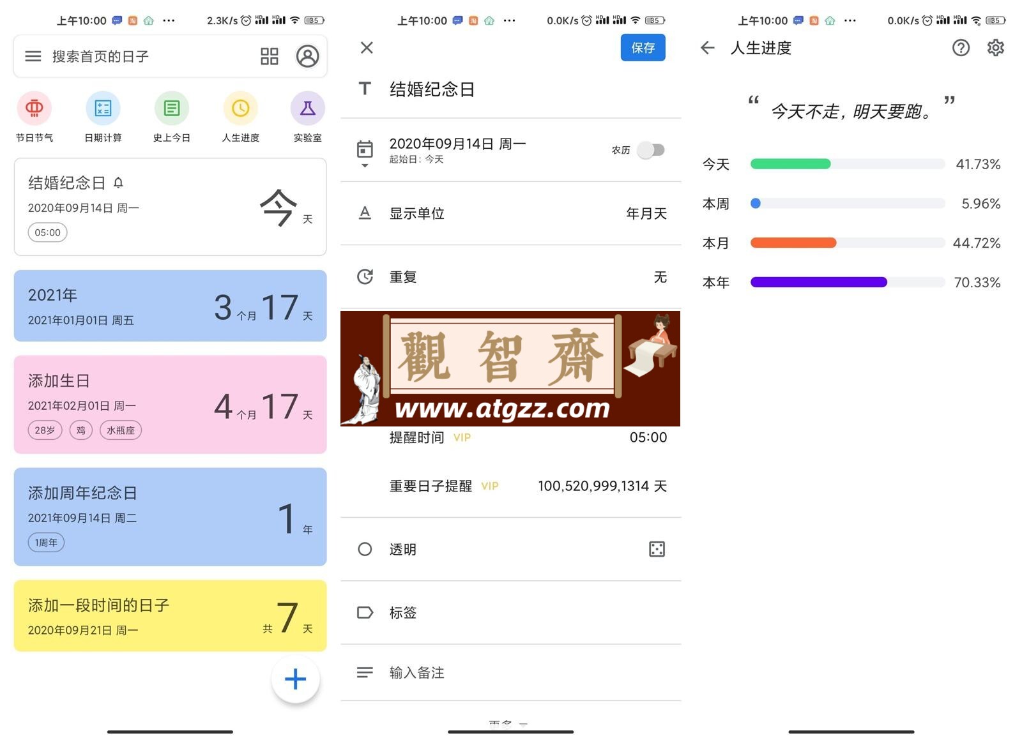Screen dimensions: 1022x738
Task: Open help on 人生进度 screen
Action: (961, 47)
